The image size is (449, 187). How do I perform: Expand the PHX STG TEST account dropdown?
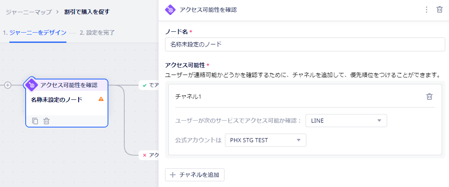pos(266,140)
